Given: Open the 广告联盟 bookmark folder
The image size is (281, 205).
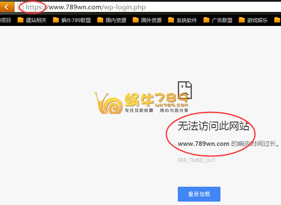Looking at the screenshot, I should pyautogui.click(x=222, y=20).
